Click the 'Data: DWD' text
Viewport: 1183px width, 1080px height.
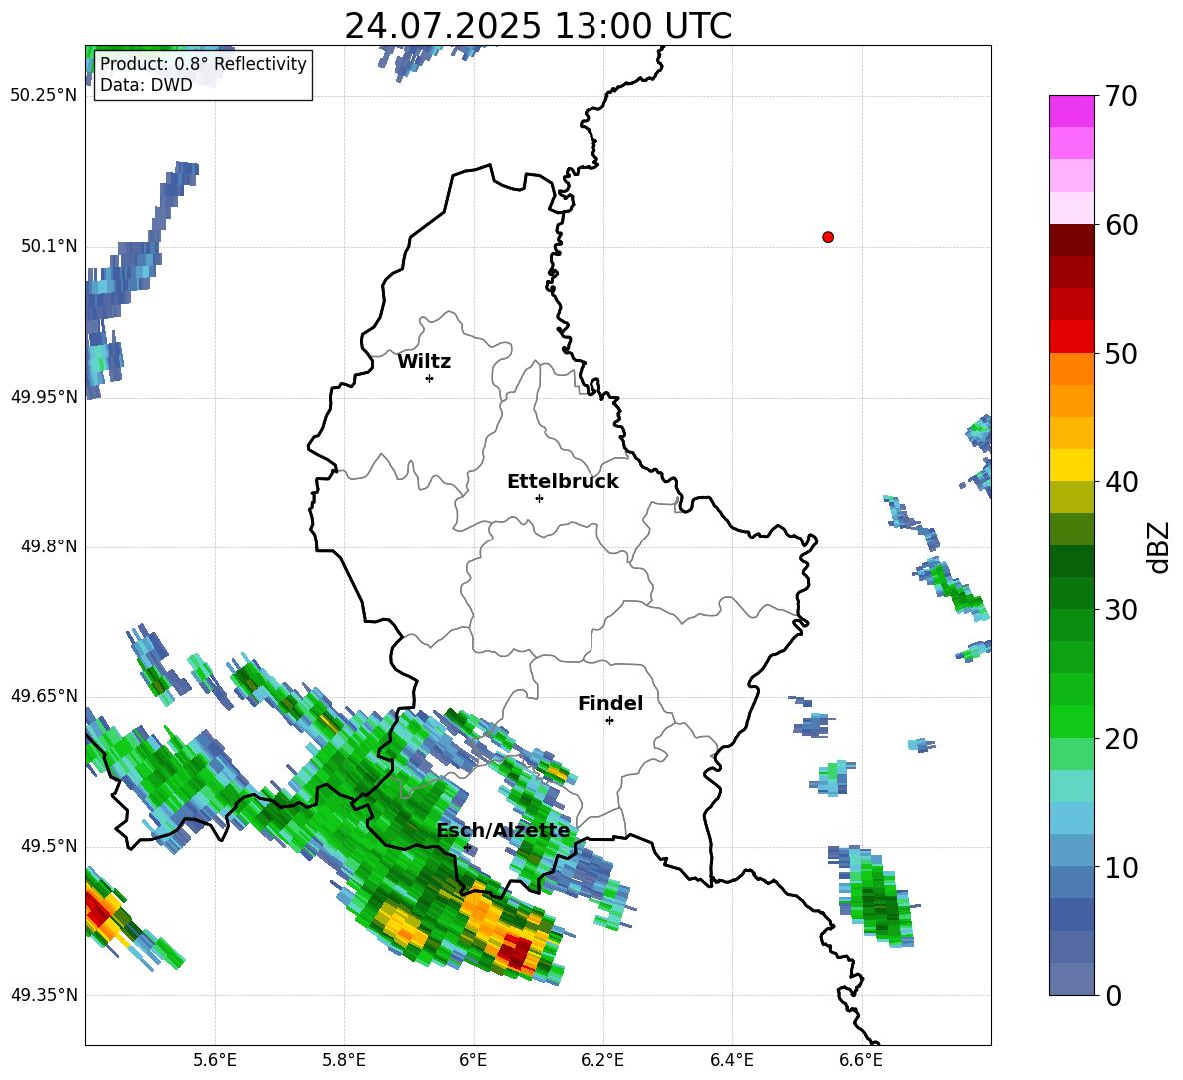pyautogui.click(x=146, y=85)
